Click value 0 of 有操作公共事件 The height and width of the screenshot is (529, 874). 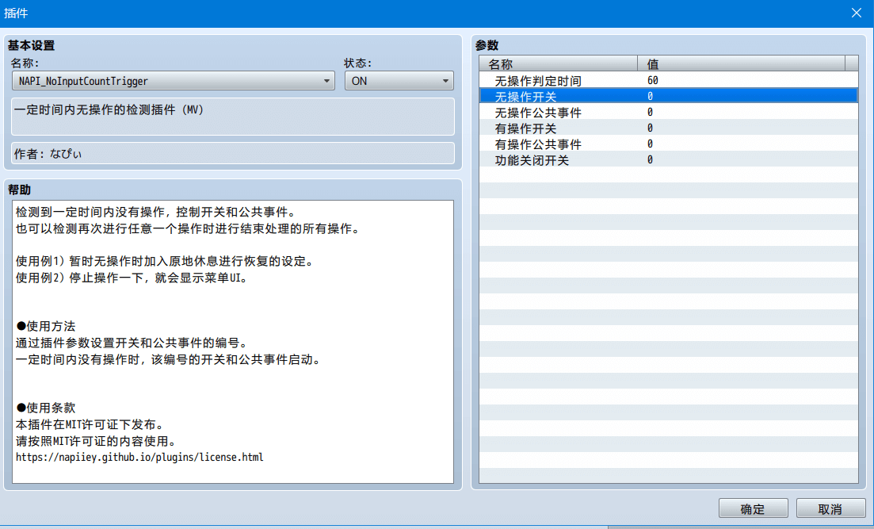[x=650, y=144]
